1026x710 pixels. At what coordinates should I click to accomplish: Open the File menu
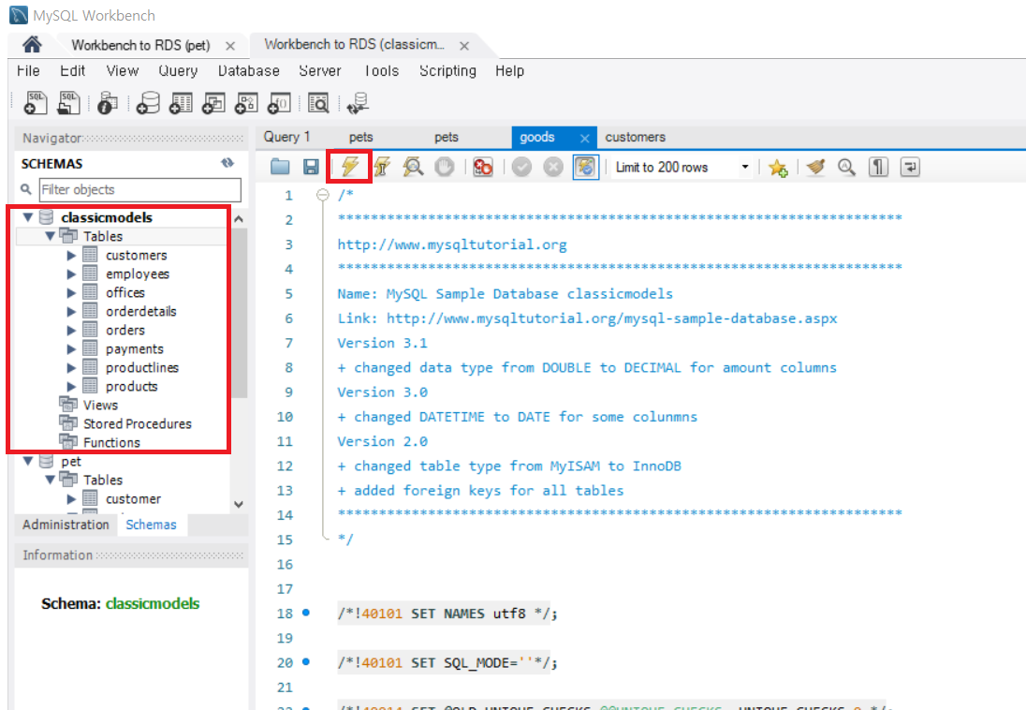click(x=28, y=71)
